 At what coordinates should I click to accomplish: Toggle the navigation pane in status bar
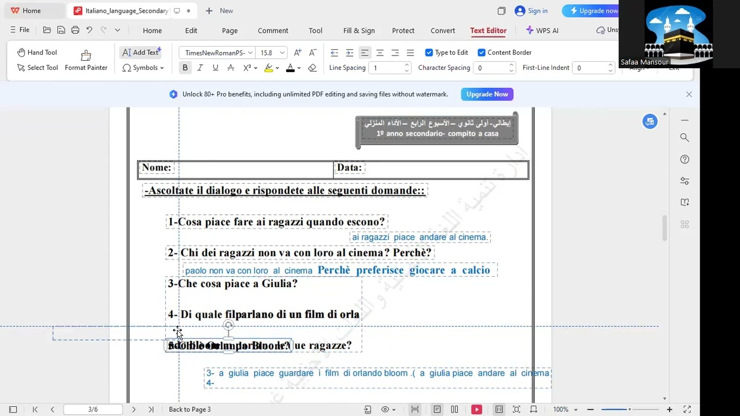(13, 409)
